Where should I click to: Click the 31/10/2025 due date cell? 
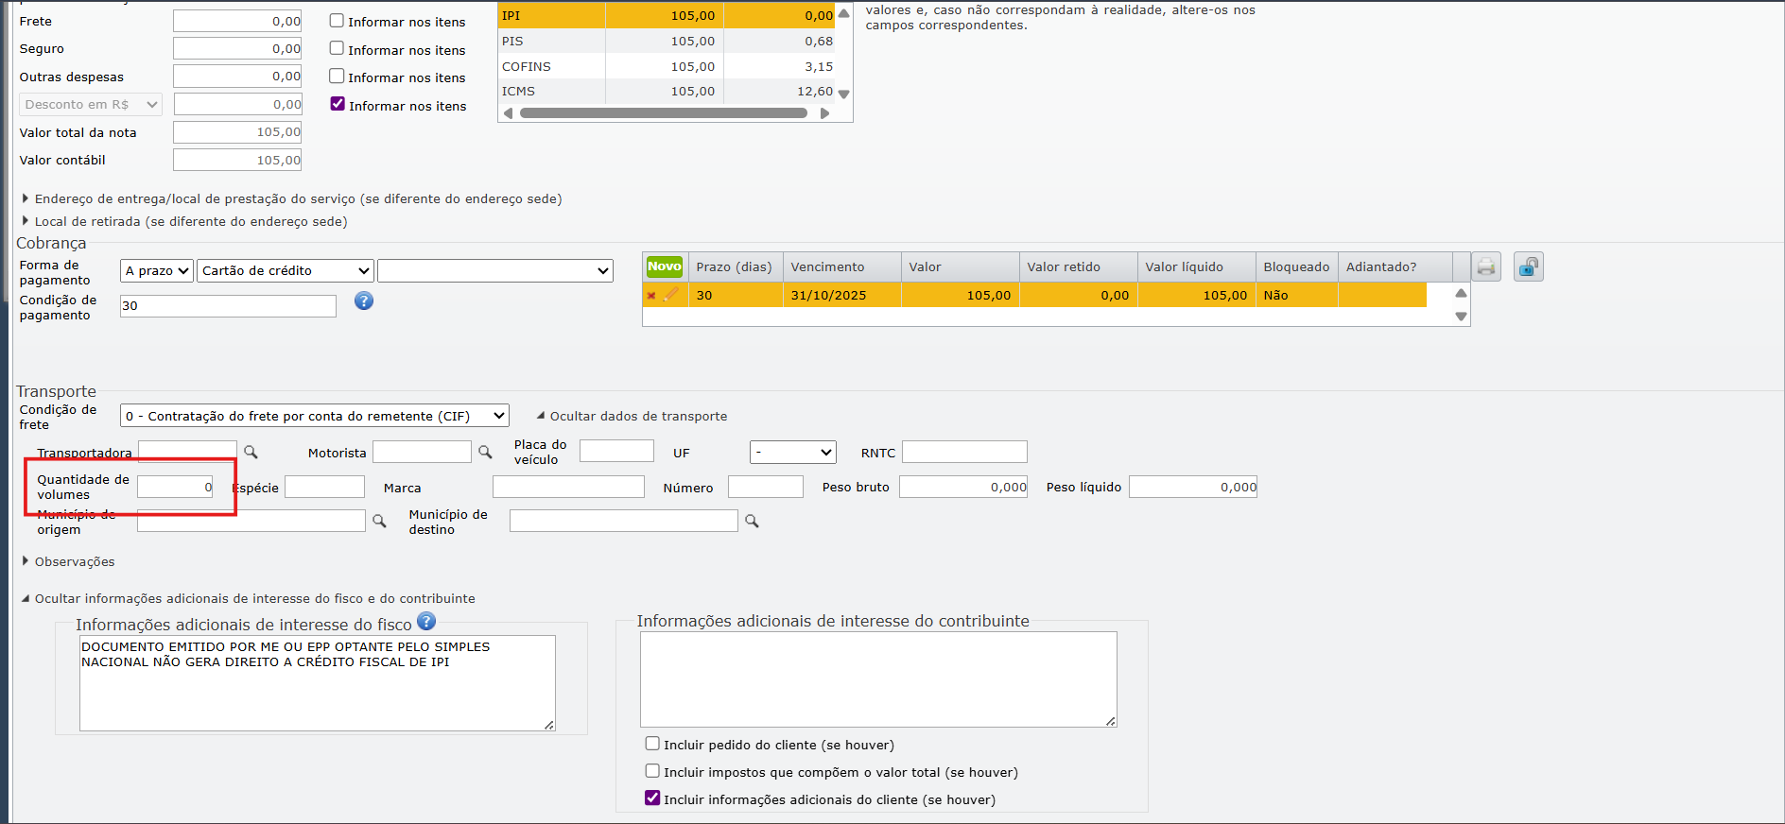842,295
